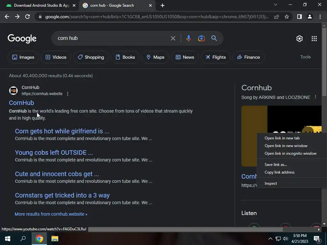Open more options for the Cornhub song panel
The image size is (327, 245).
[x=315, y=97]
